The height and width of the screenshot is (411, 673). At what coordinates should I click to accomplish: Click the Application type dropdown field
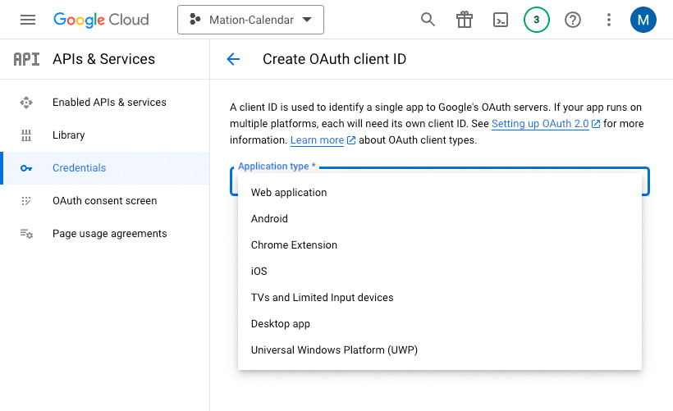440,181
